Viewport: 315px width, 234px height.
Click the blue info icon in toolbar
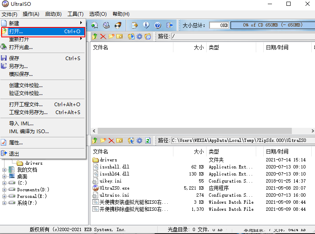tap(146, 25)
